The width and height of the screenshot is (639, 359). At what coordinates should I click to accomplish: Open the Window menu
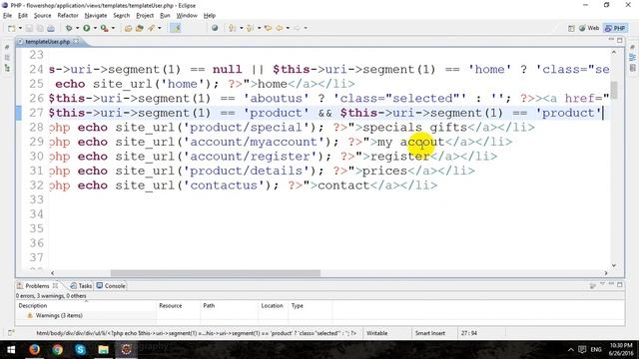click(187, 16)
